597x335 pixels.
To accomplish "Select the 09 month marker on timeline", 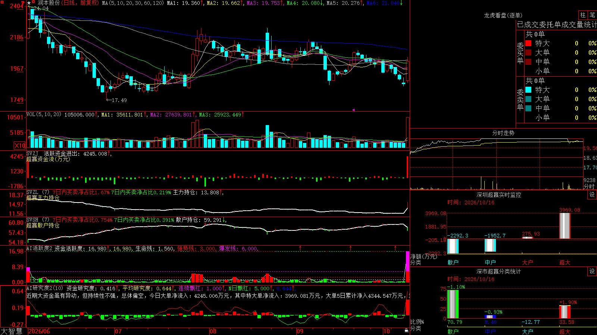I will click(x=300, y=331).
